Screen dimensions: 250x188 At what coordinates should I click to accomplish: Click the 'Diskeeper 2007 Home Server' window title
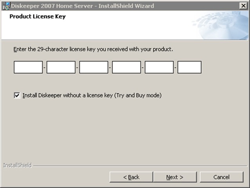[82, 6]
